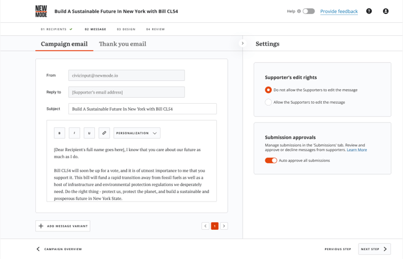Screen dimensions: 403x259
Task: Toggle Auto approve all submissions
Action: (271, 161)
